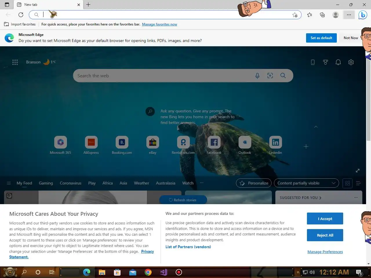Viewport: 371px width, 278px height.
Task: Click the web search magnifier icon
Action: [x=283, y=76]
